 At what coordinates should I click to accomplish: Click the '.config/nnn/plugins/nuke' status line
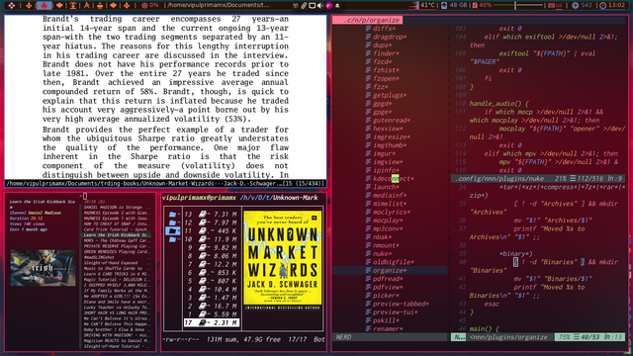pyautogui.click(x=538, y=178)
